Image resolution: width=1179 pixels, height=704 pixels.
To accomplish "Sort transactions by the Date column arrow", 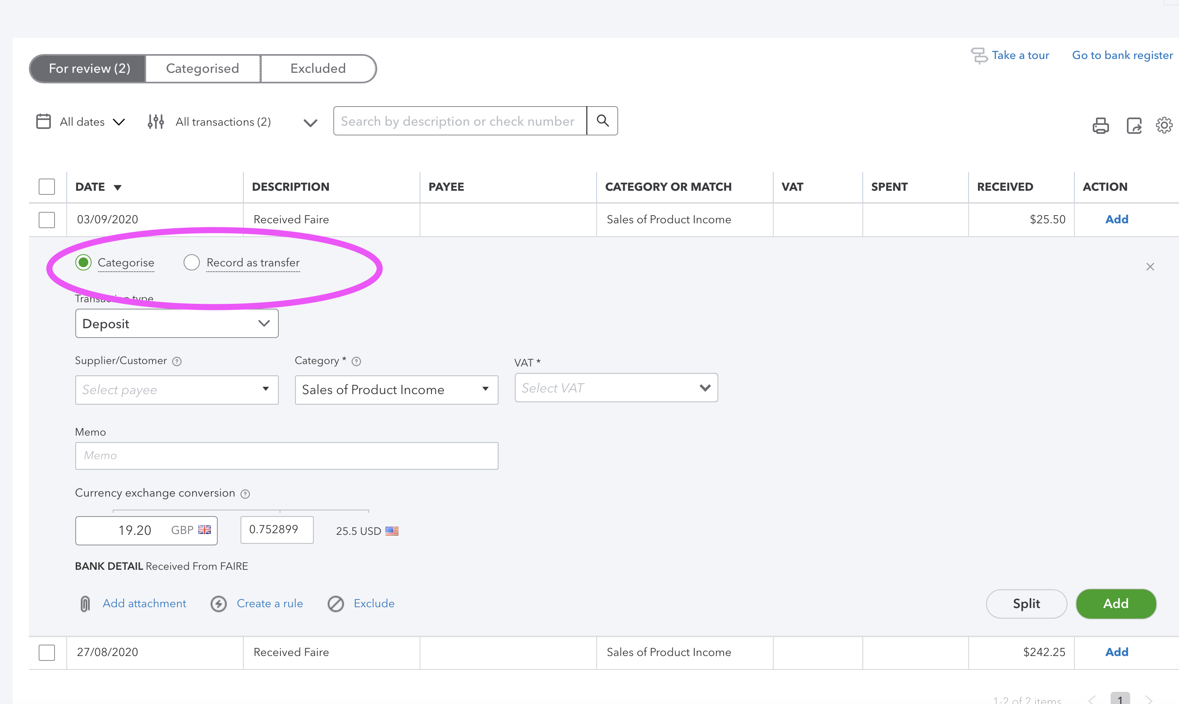I will 118,187.
